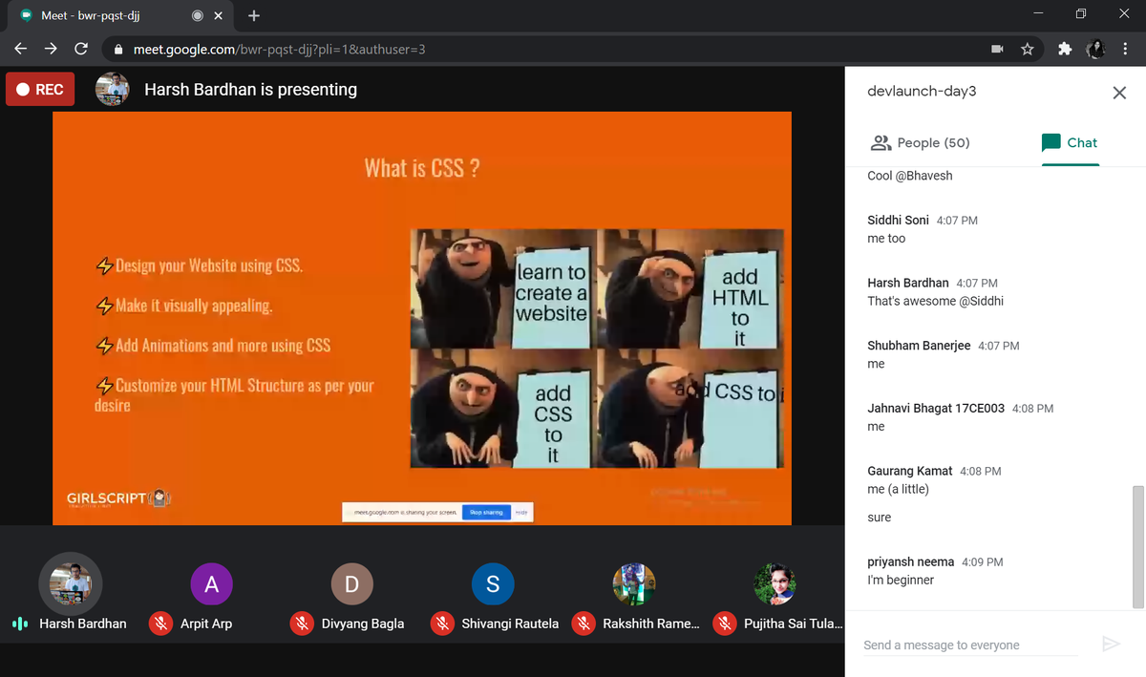This screenshot has width=1146, height=677.
Task: Select the Chat tab
Action: point(1070,143)
